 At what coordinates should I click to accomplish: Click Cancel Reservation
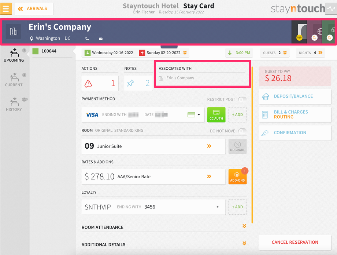click(295, 242)
